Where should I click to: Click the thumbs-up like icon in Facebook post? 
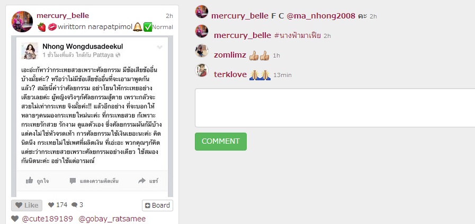coord(29,181)
